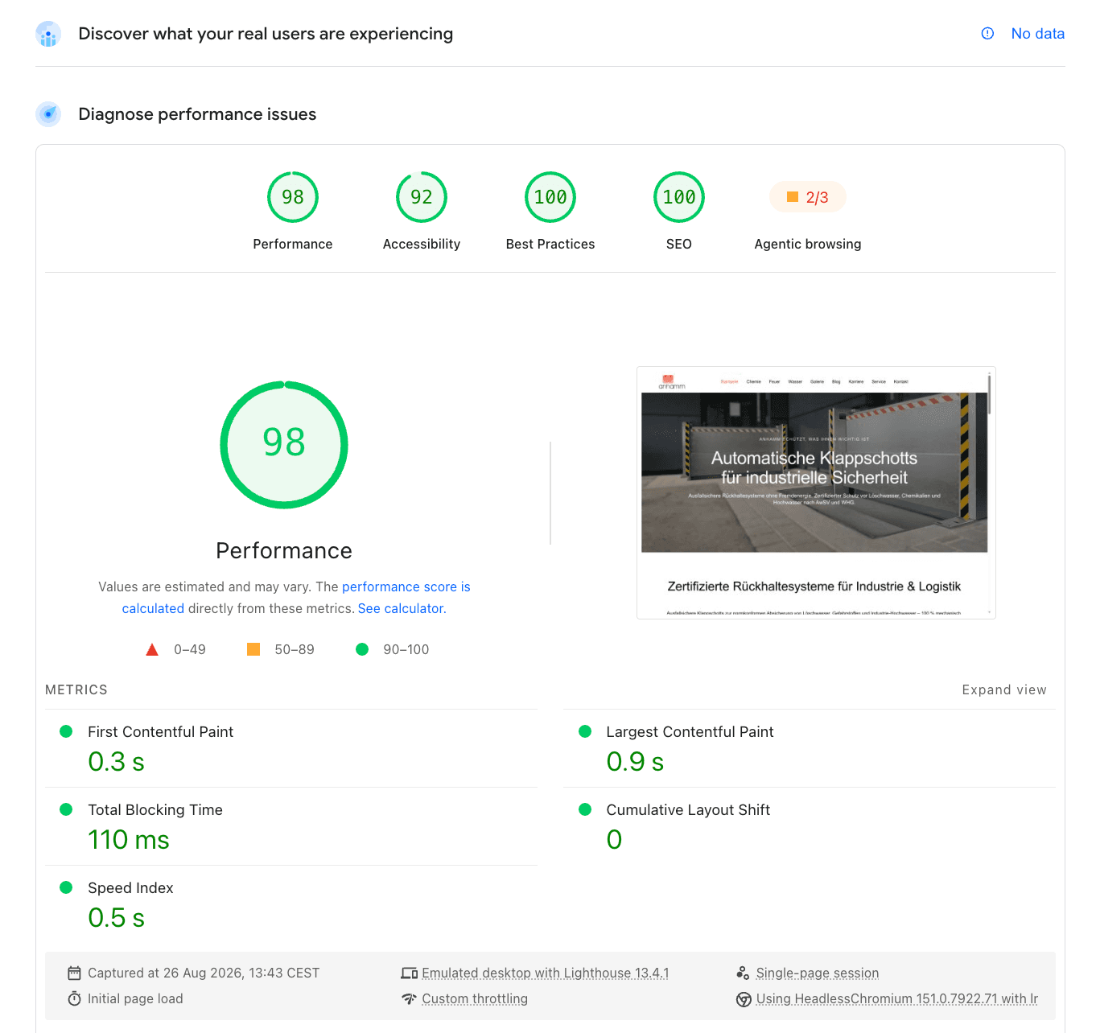
Task: Select the Best Practices 100 score gauge
Action: pos(550,197)
